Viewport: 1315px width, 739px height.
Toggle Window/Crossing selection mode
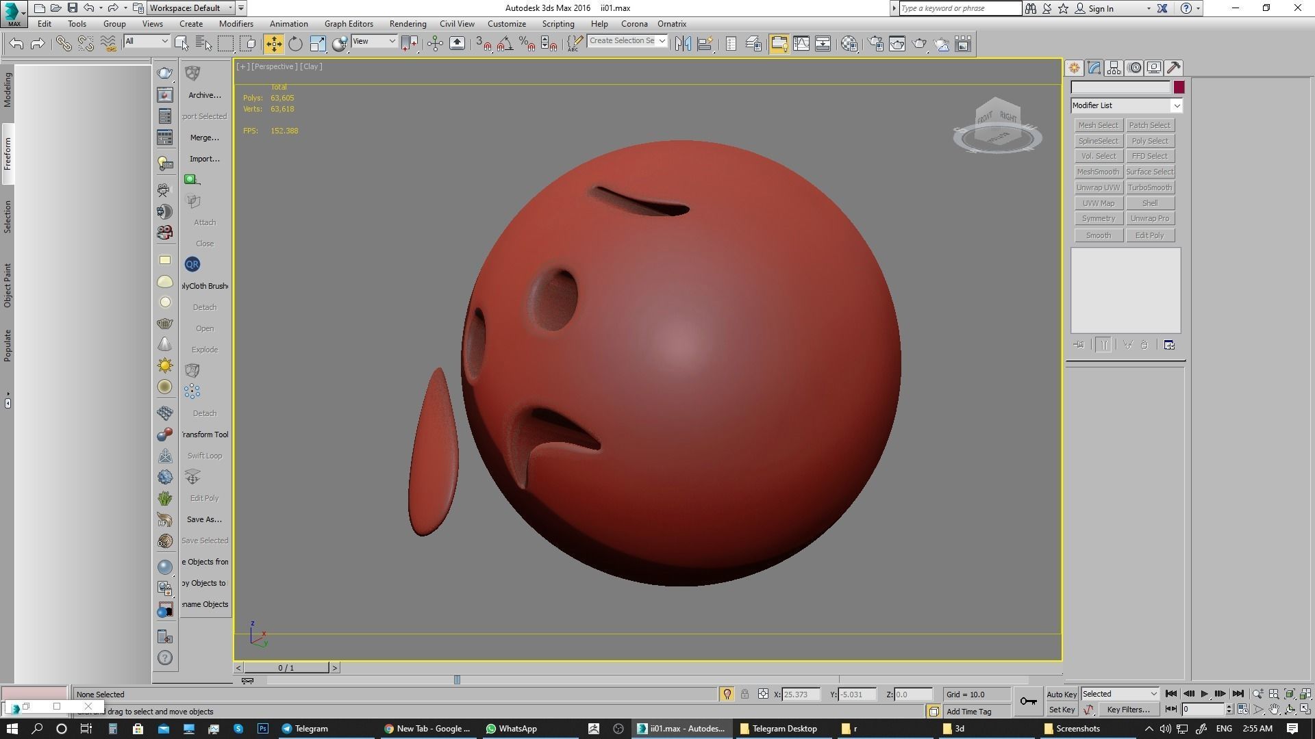tap(249, 44)
